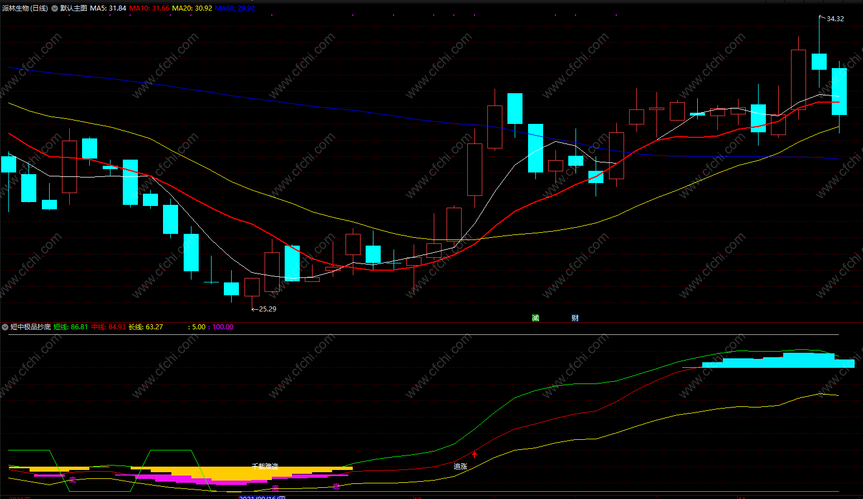
Task: Open the main chart indicator dropdown arrow
Action: (55, 8)
